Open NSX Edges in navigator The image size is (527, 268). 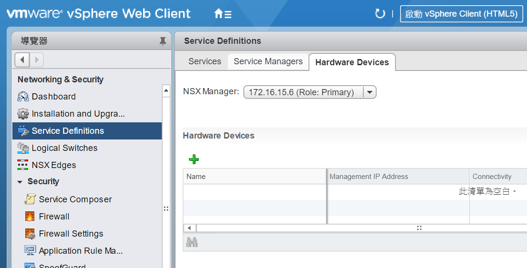pyautogui.click(x=54, y=165)
